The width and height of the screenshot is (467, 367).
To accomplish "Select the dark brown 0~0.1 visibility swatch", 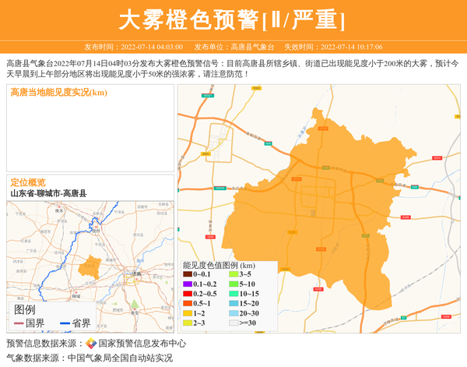I will coord(188,274).
